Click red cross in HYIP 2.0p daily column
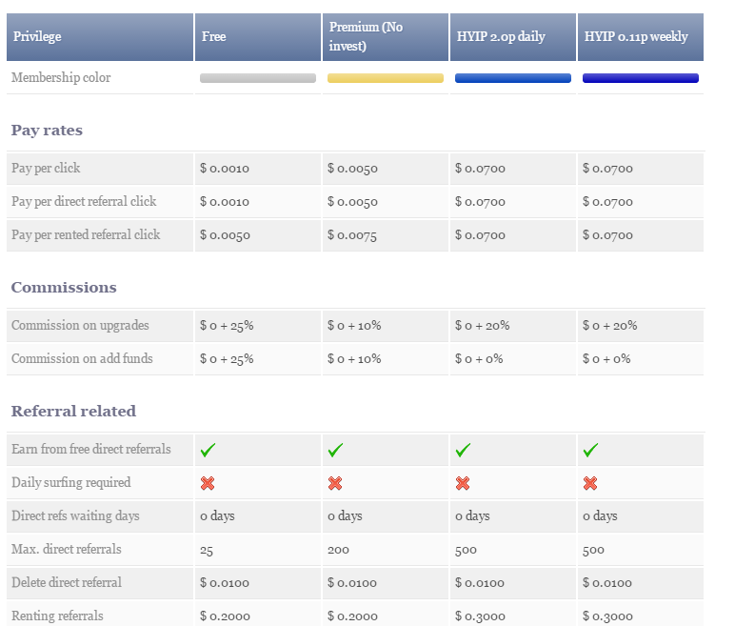This screenshot has width=735, height=626. pyautogui.click(x=463, y=483)
